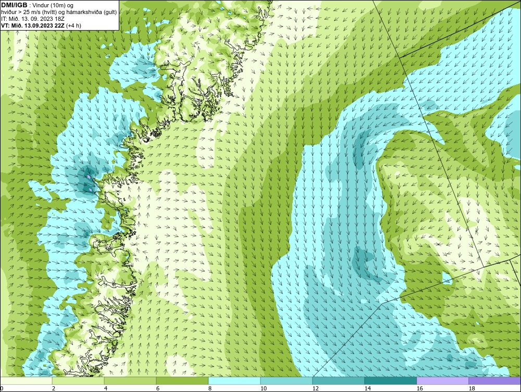Click the 'hviður > 25 m/s' legend line

point(59,12)
